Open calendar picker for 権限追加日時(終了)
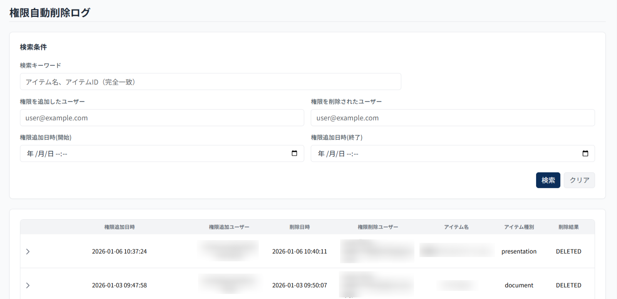Image resolution: width=617 pixels, height=299 pixels. click(x=585, y=154)
